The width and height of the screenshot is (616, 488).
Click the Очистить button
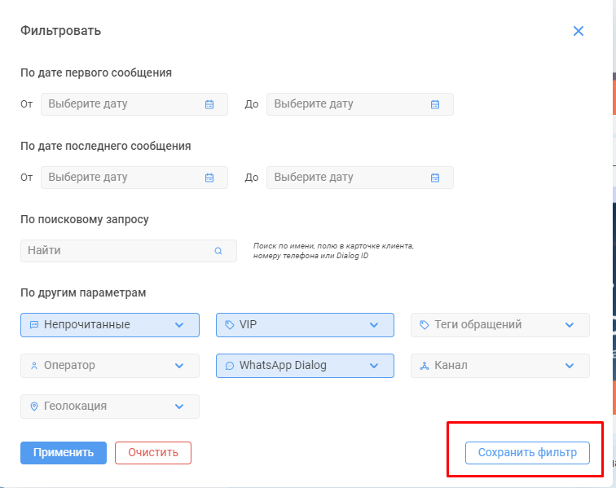click(153, 453)
